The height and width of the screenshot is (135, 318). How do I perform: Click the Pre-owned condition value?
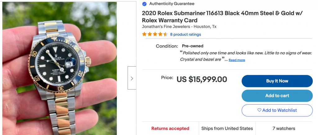tap(193, 46)
